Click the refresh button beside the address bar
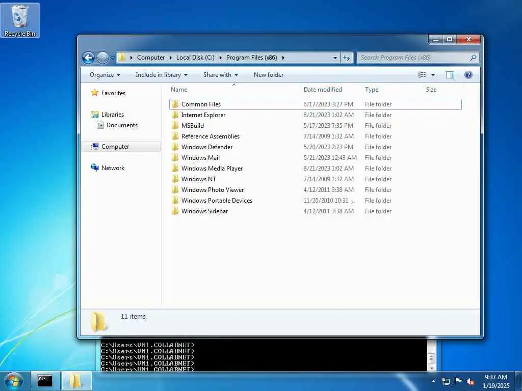 point(347,58)
